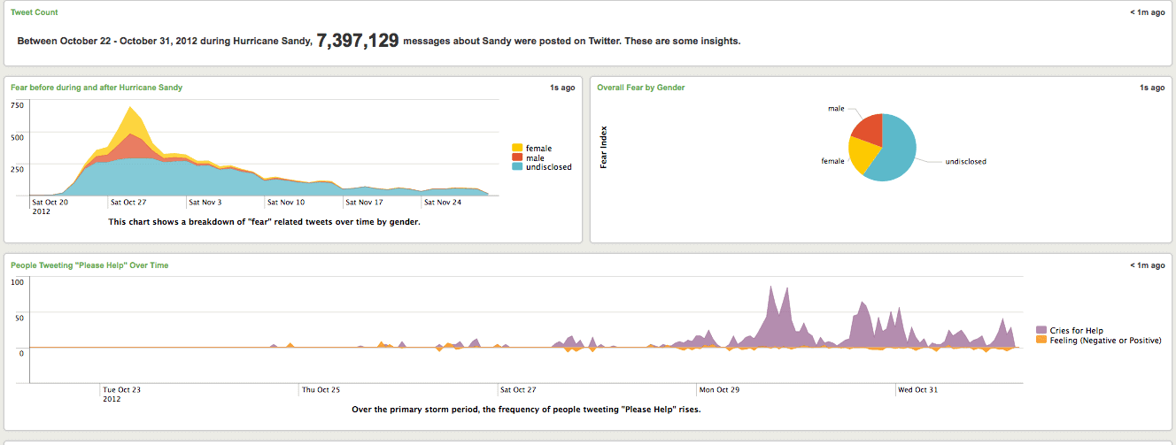Click the '1s ago' timestamp in Overall Fear by Gender panel
This screenshot has width=1176, height=445.
pos(1152,88)
